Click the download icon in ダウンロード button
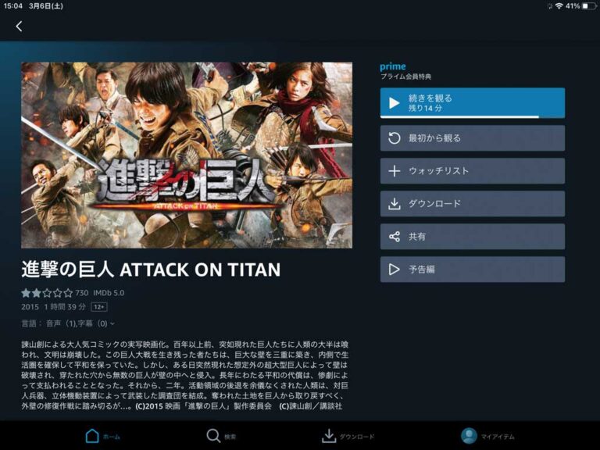Image resolution: width=600 pixels, height=450 pixels. tap(394, 204)
